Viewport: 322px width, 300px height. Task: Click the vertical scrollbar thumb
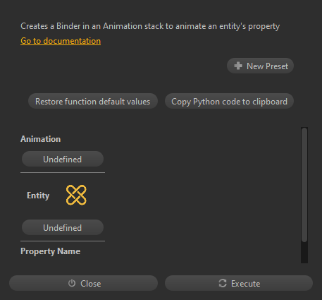pyautogui.click(x=304, y=185)
